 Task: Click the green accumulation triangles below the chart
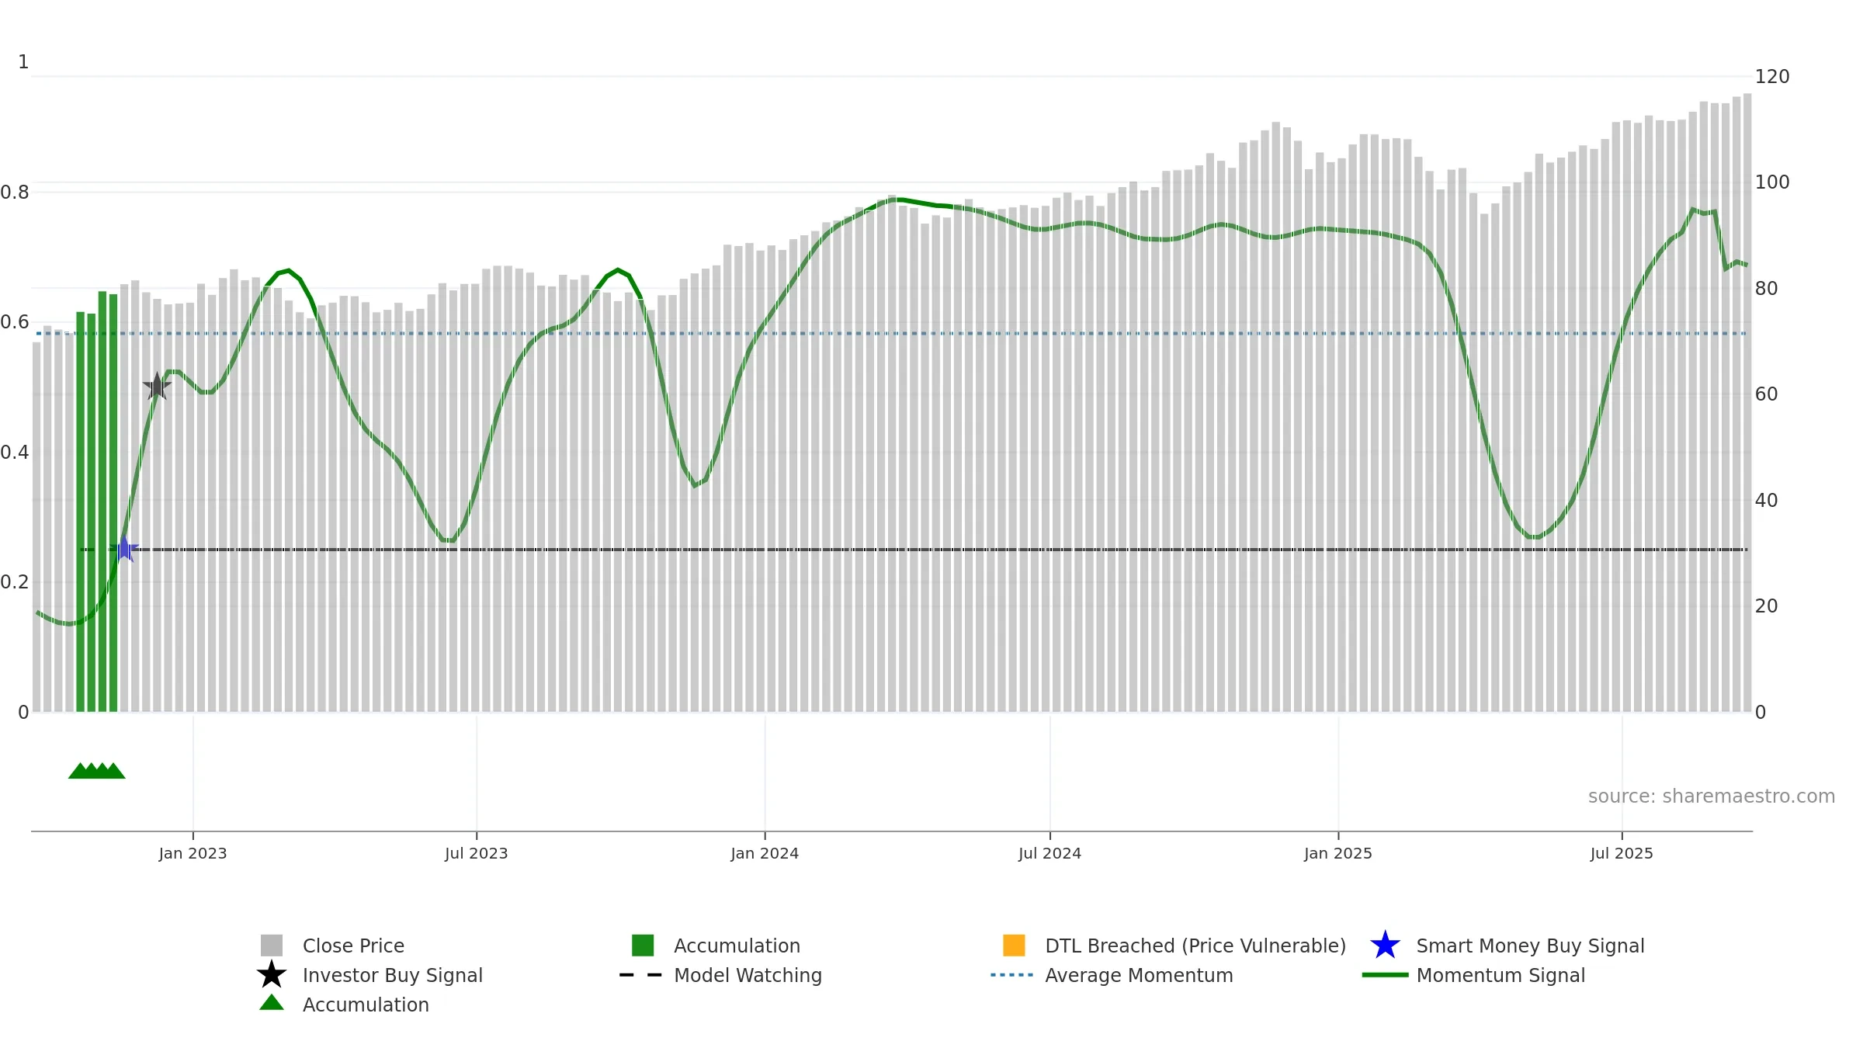(97, 770)
